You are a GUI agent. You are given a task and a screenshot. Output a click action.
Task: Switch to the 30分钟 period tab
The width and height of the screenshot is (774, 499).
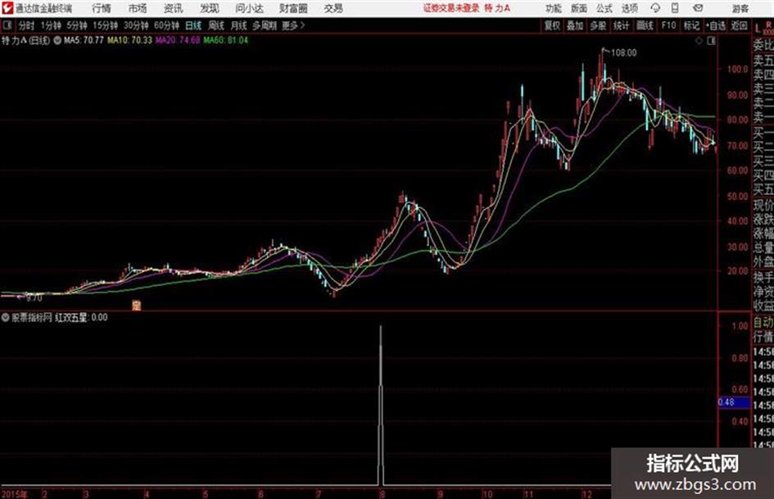136,25
